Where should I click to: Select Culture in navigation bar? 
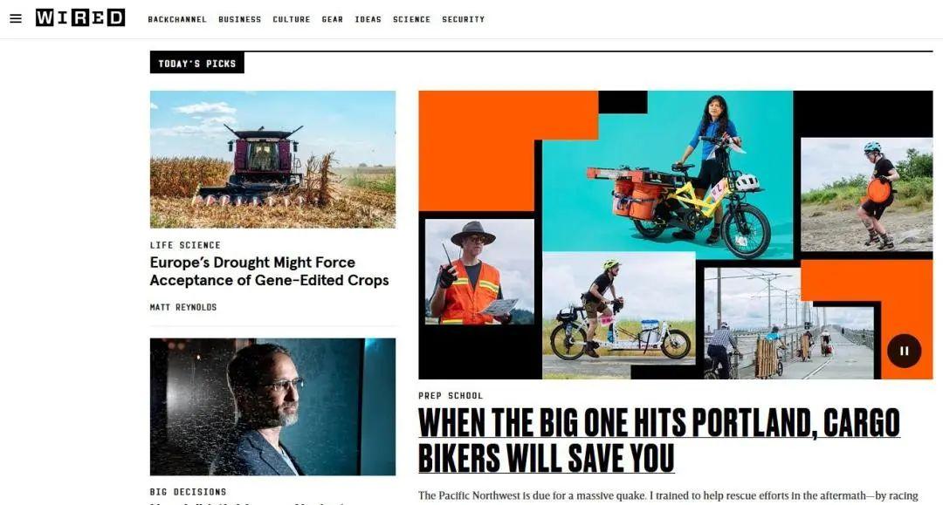[292, 19]
